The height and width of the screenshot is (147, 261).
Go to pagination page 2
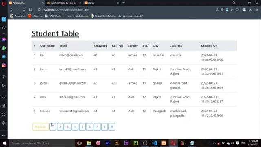60,127
